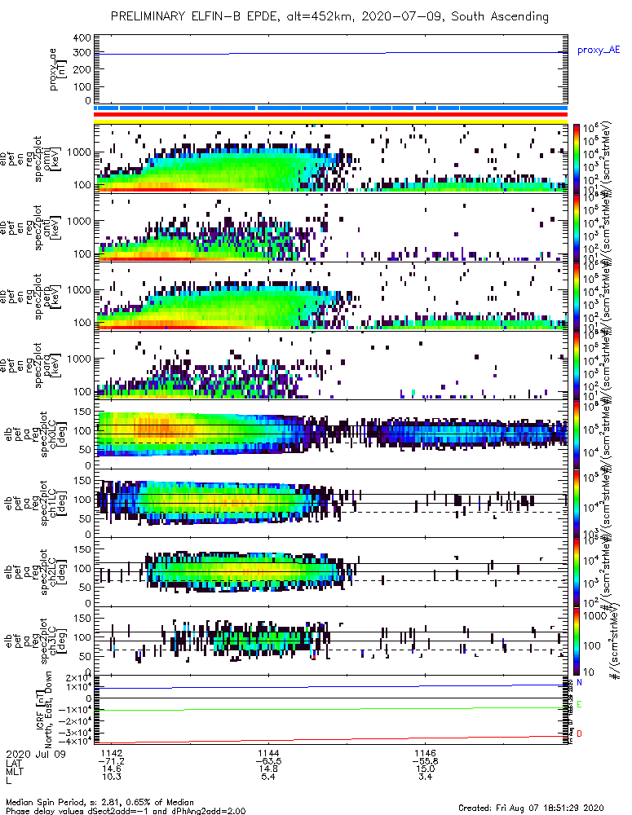Click the 1144 time axis label

click(268, 754)
